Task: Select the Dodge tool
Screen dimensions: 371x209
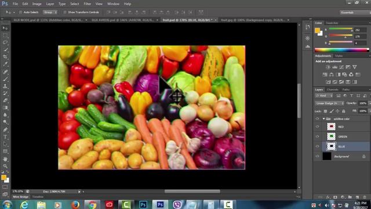Action: coord(5,122)
